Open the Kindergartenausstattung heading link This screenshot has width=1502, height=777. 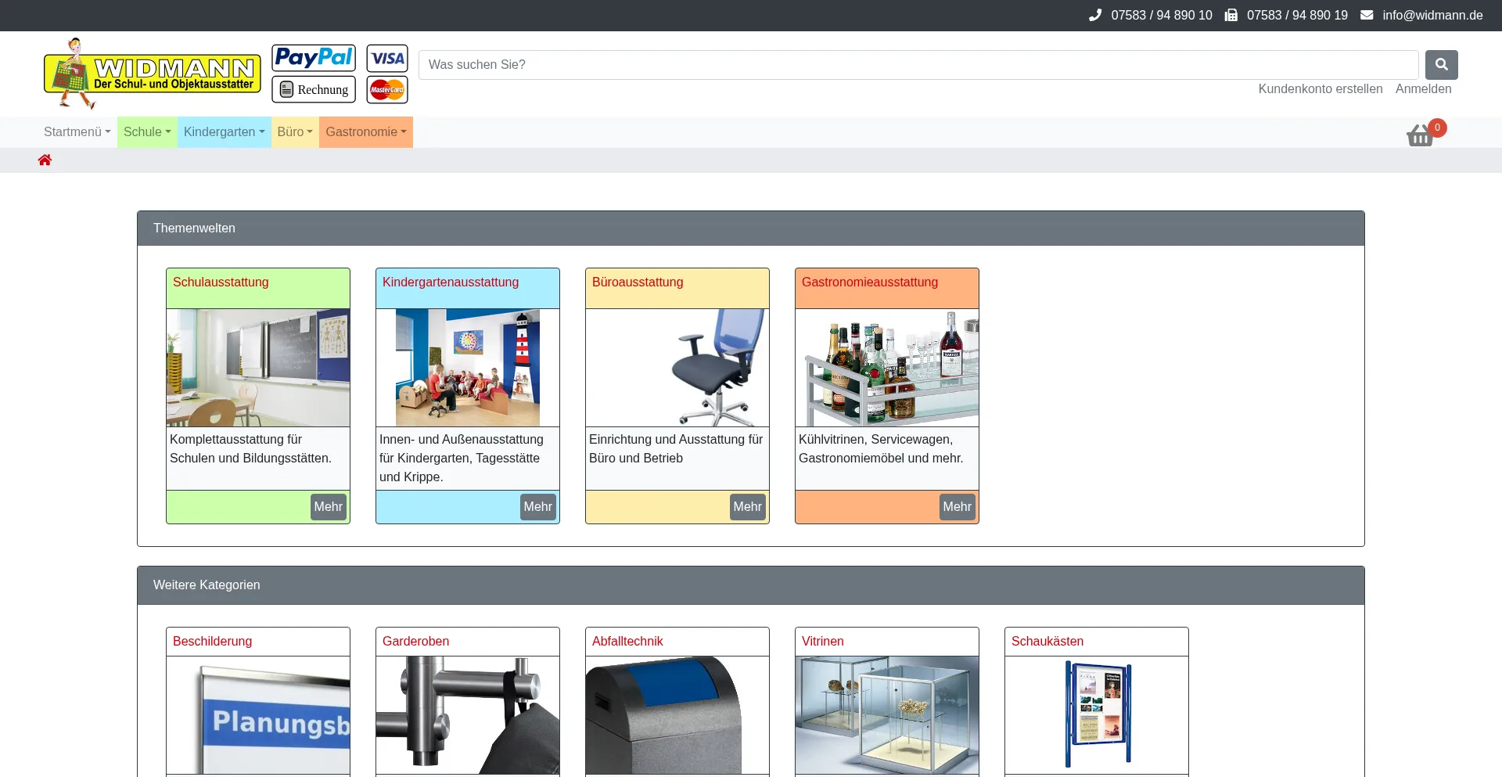coord(451,282)
